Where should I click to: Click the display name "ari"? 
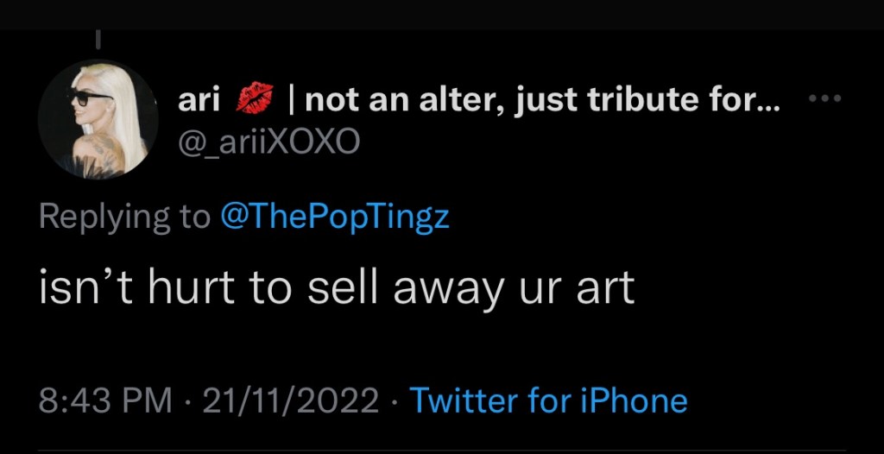[199, 102]
